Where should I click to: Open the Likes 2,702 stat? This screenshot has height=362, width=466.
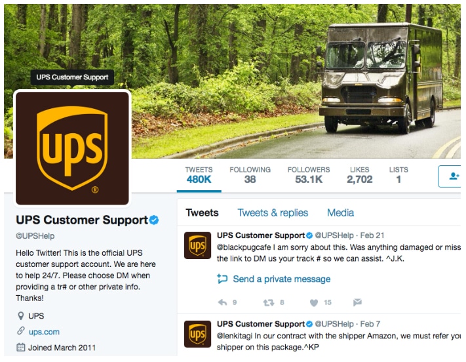point(360,175)
